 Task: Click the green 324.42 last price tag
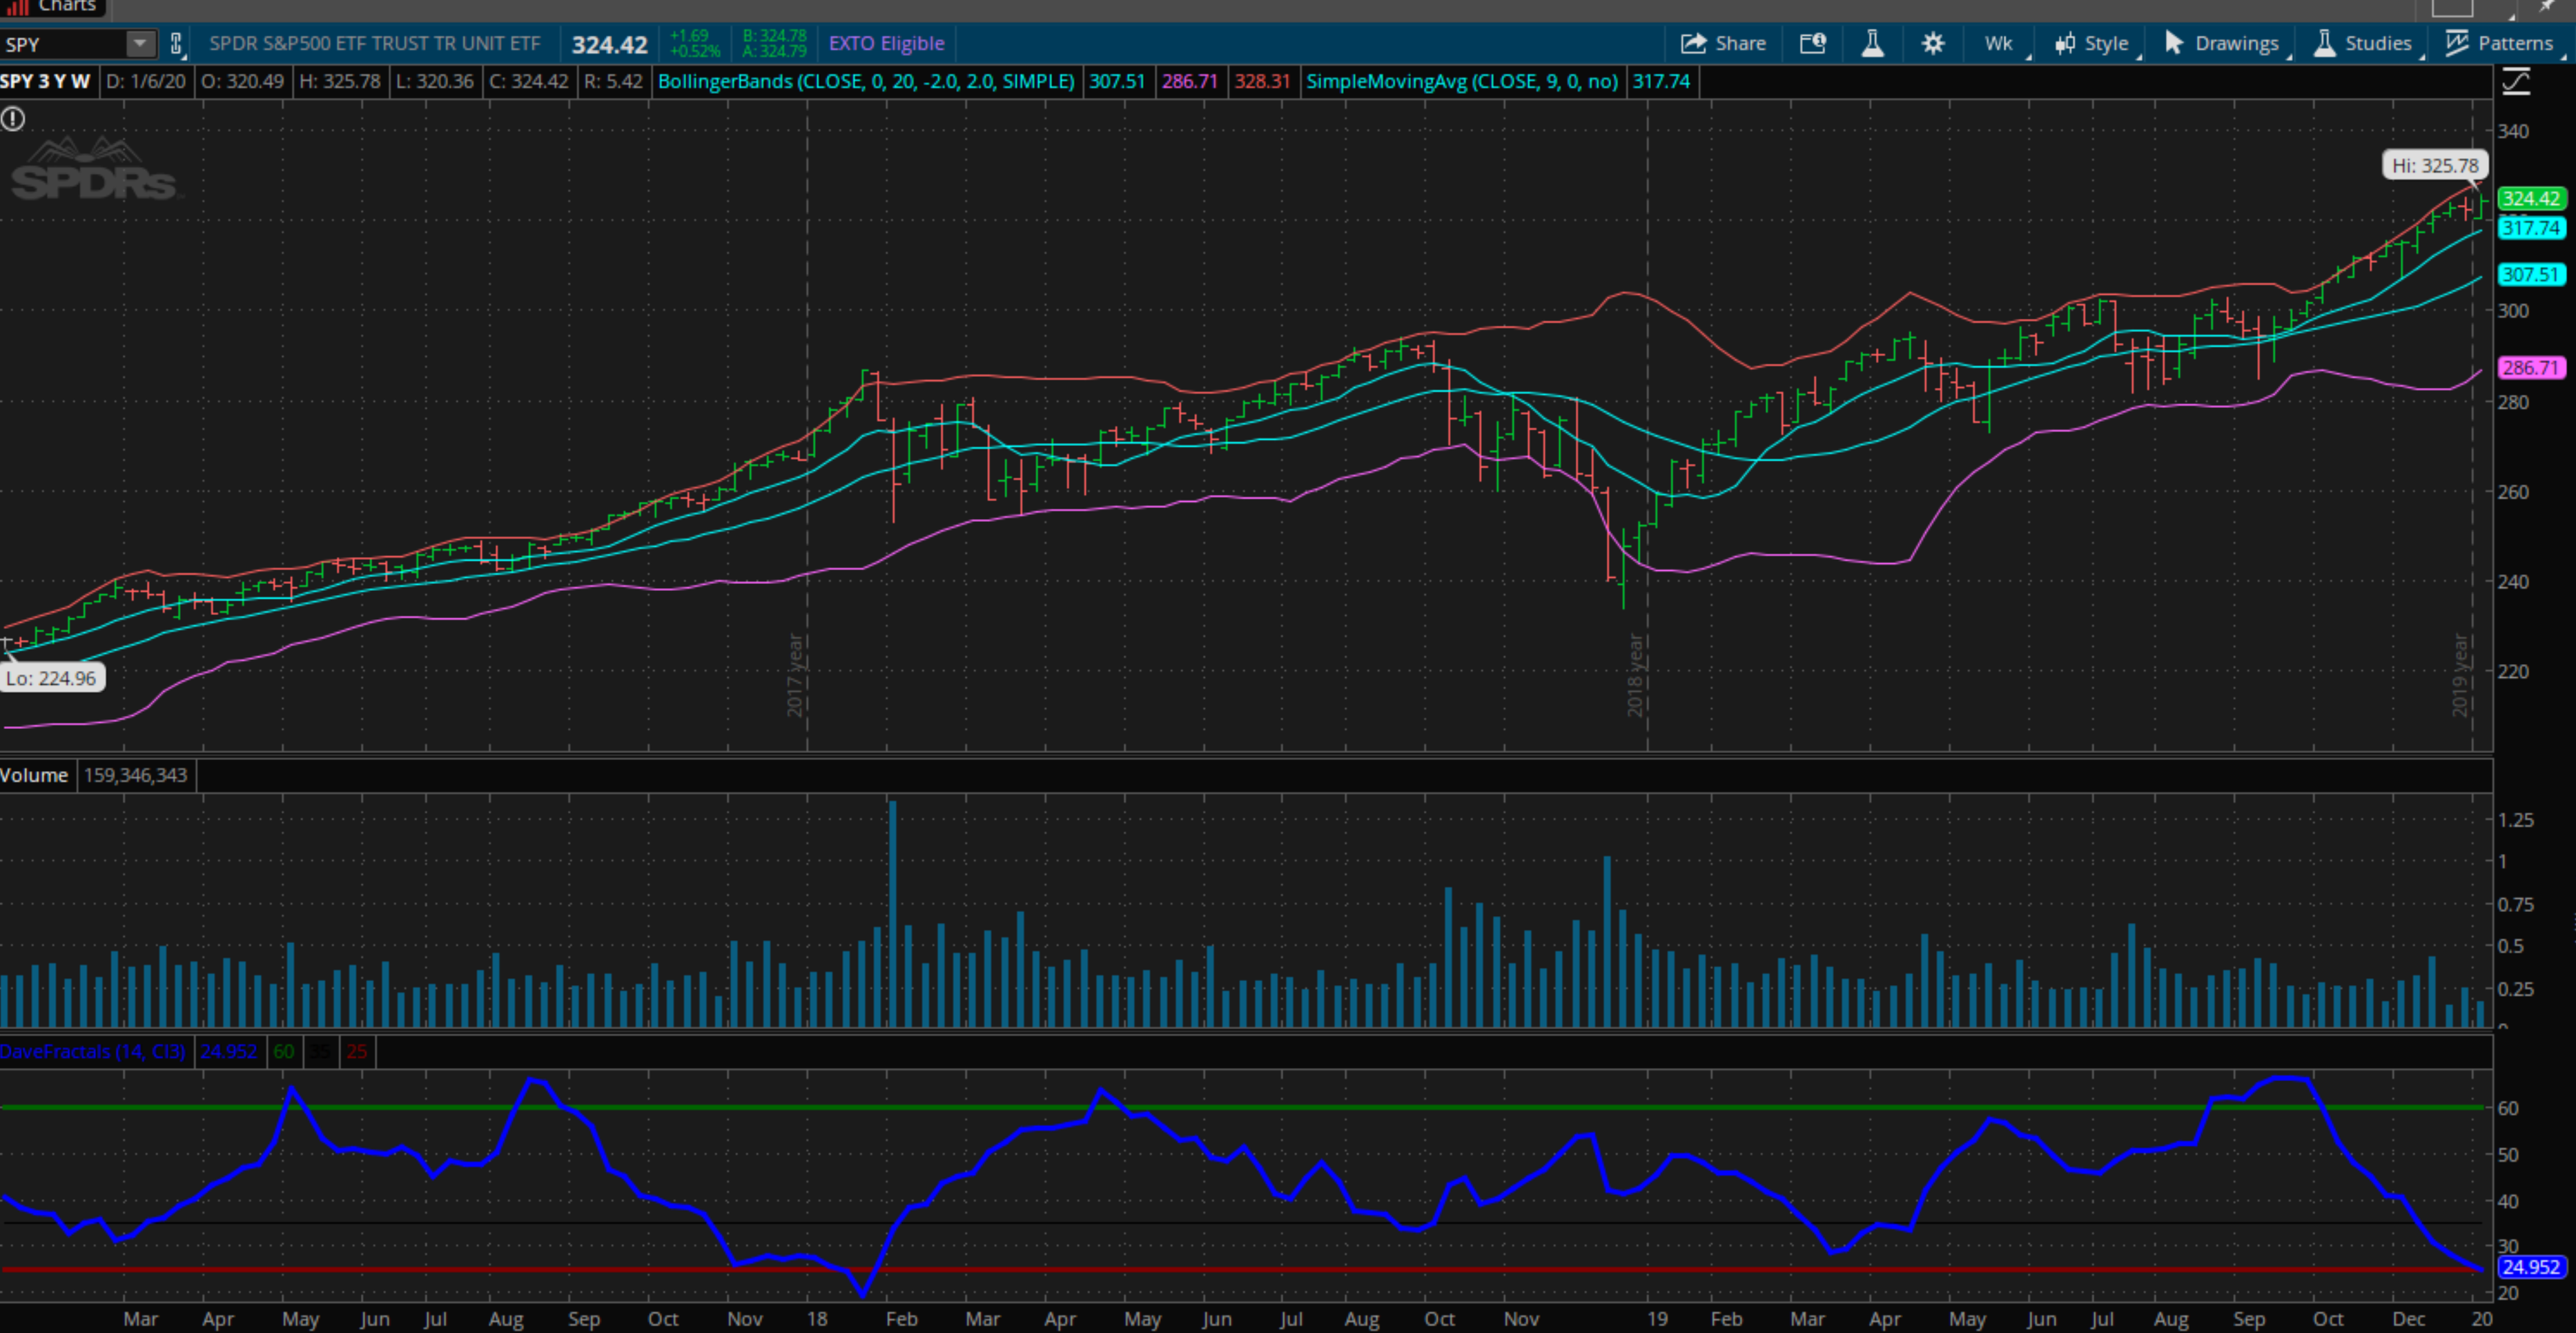(2530, 198)
